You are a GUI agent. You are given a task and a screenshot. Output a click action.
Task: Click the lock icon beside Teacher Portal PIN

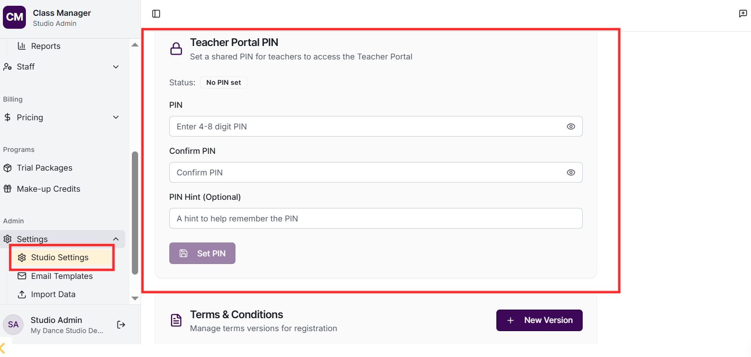click(x=176, y=49)
